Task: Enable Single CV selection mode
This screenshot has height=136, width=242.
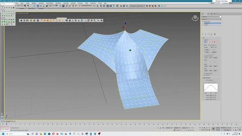Action: point(205,42)
